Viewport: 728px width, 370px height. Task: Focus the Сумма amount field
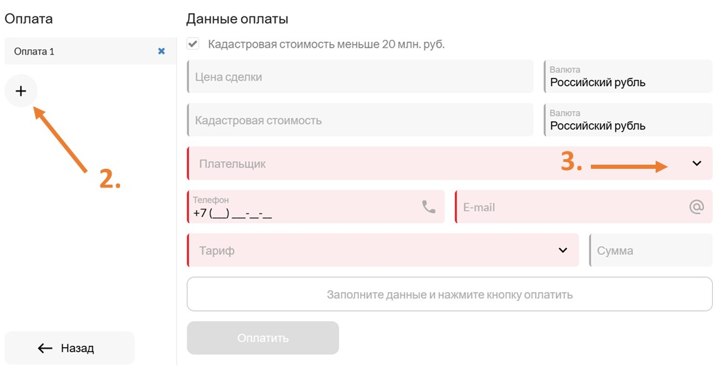(650, 250)
